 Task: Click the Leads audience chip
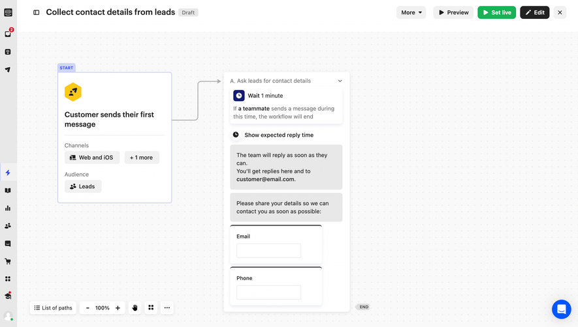tap(83, 186)
